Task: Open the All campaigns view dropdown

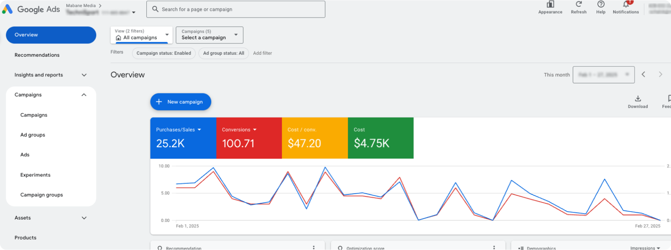Action: [x=141, y=35]
